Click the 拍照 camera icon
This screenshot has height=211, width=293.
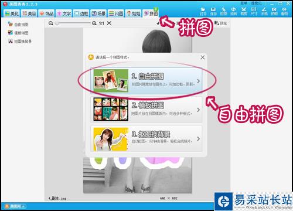(274, 11)
